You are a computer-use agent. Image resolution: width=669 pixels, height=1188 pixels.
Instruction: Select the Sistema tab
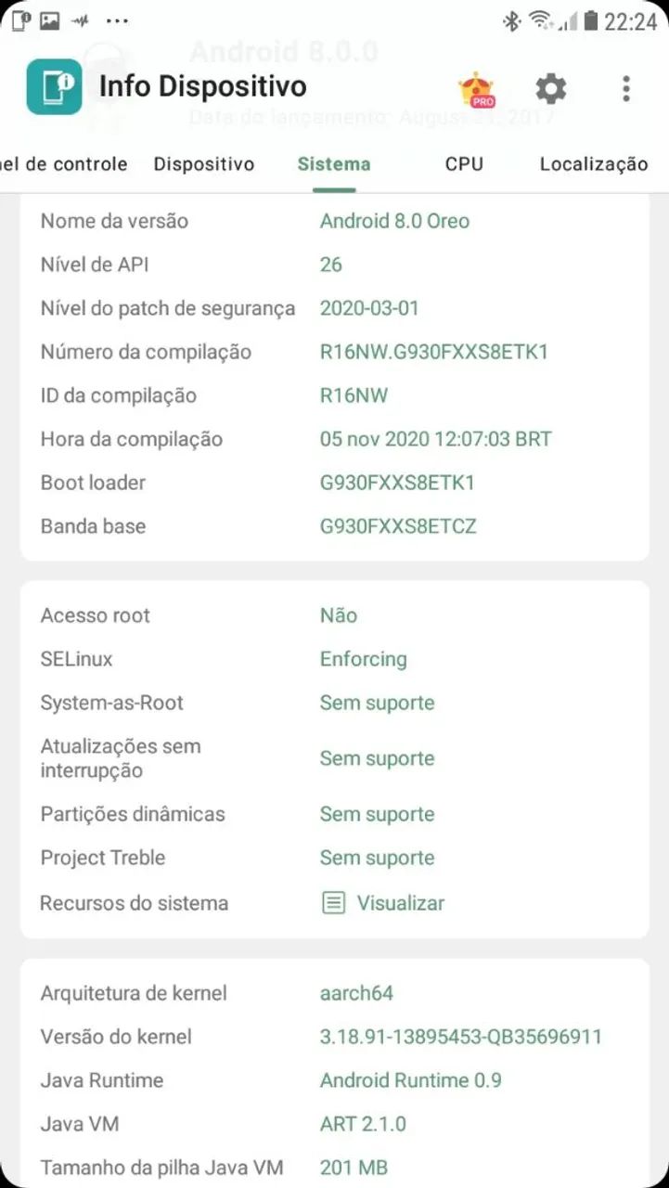[x=334, y=164]
